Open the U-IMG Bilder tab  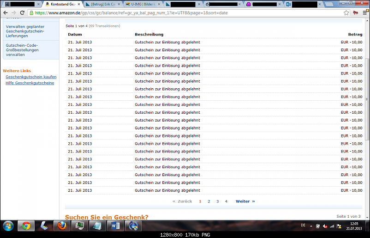142,4
